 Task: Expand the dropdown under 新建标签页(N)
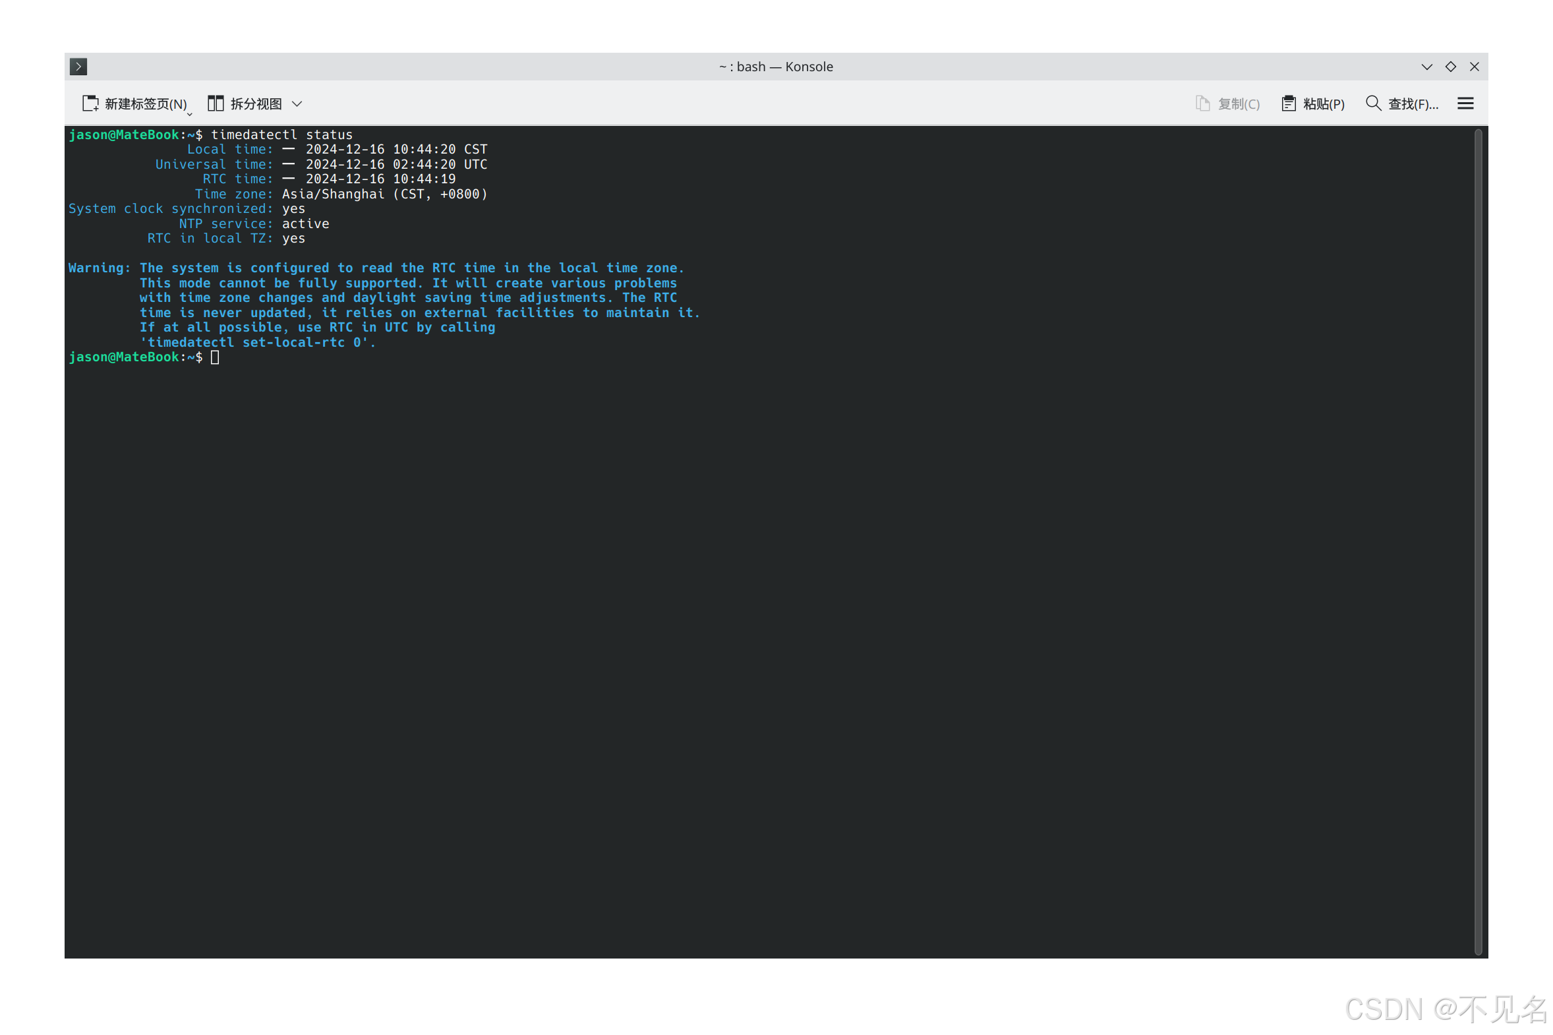point(190,113)
